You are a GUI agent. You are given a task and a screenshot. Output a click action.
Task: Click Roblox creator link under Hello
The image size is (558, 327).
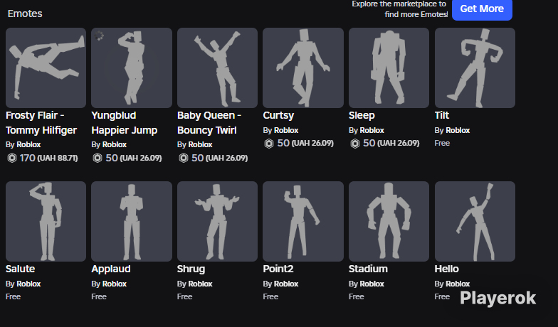[457, 284]
